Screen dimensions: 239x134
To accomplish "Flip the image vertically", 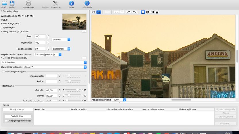I will pos(122,12).
